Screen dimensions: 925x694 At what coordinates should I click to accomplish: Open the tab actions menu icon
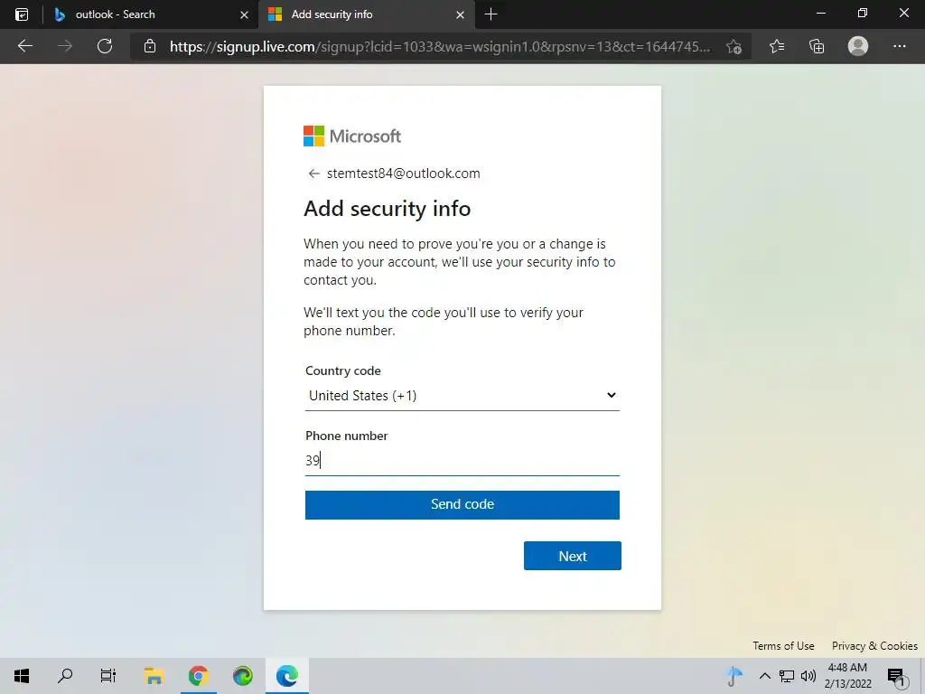pyautogui.click(x=22, y=14)
